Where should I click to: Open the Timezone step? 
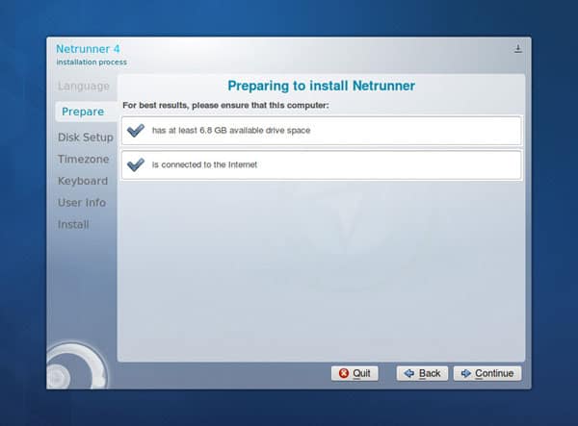(x=83, y=160)
